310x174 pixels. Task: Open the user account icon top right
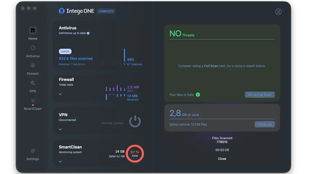278,11
